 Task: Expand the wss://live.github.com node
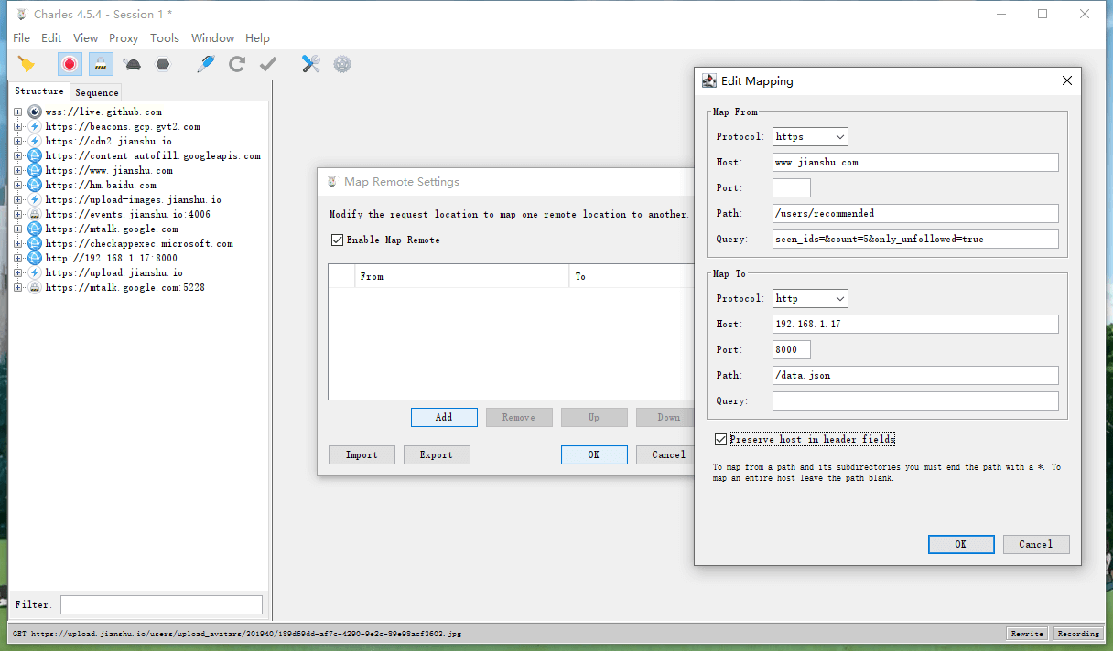18,112
